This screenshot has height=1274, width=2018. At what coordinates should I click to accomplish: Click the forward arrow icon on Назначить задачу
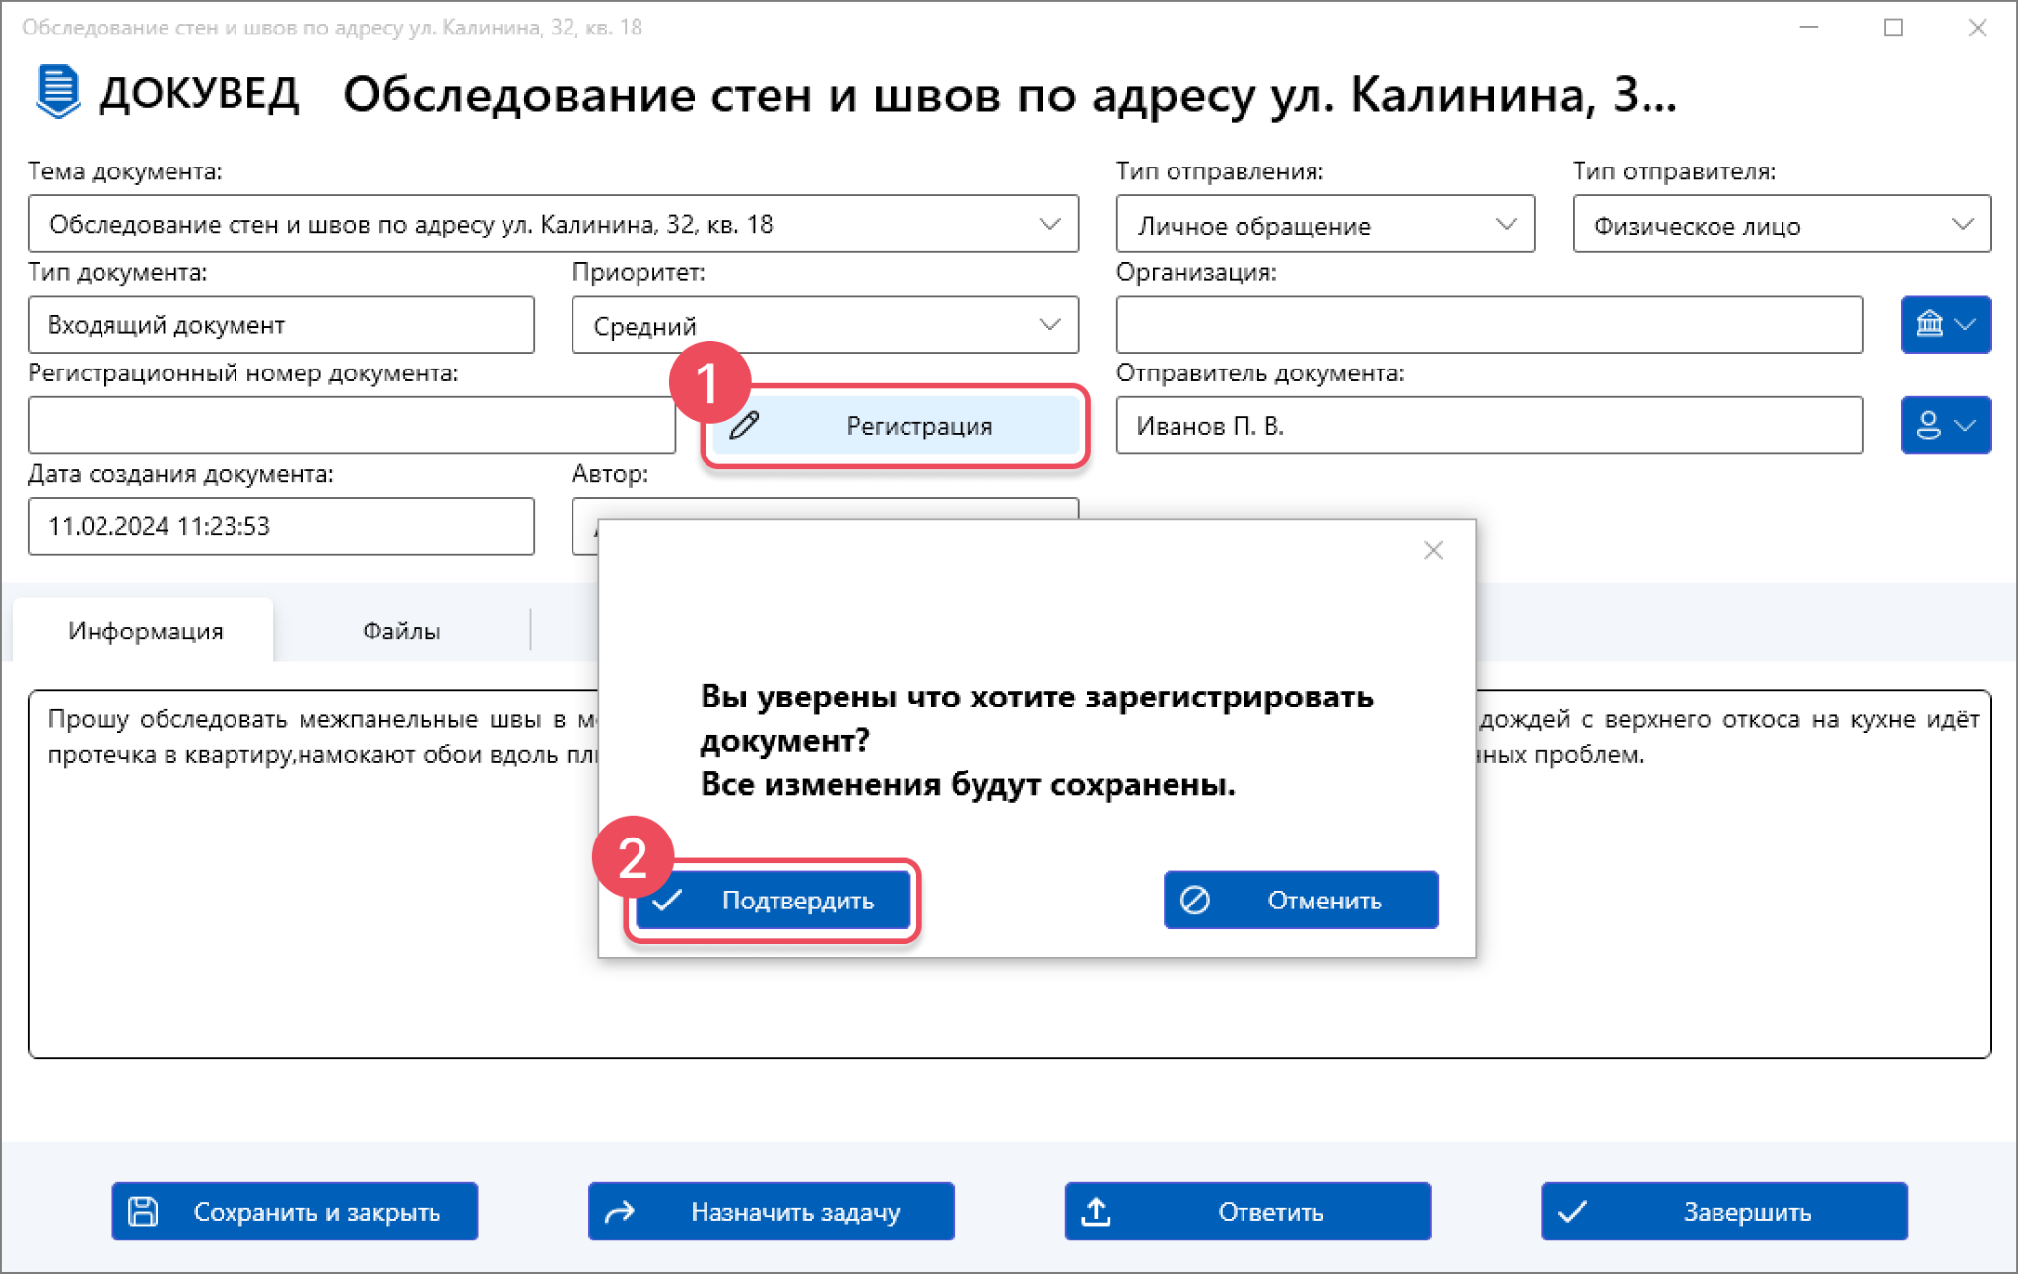coord(620,1211)
